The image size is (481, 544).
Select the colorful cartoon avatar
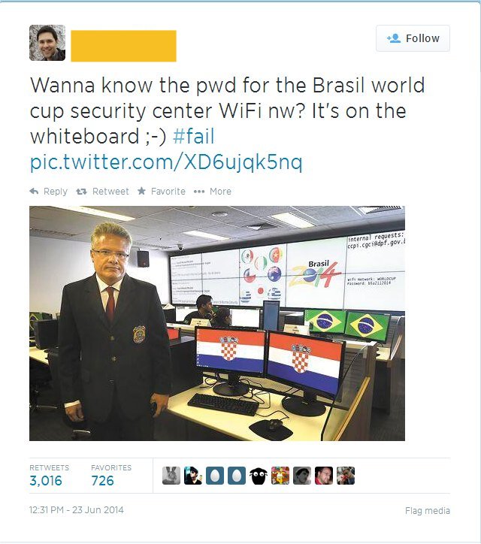click(280, 476)
